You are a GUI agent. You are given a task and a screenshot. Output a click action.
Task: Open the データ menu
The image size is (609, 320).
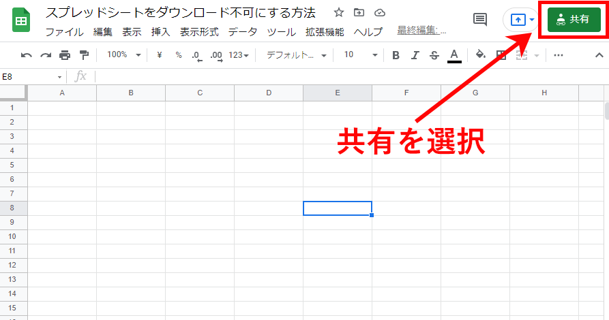pyautogui.click(x=243, y=32)
